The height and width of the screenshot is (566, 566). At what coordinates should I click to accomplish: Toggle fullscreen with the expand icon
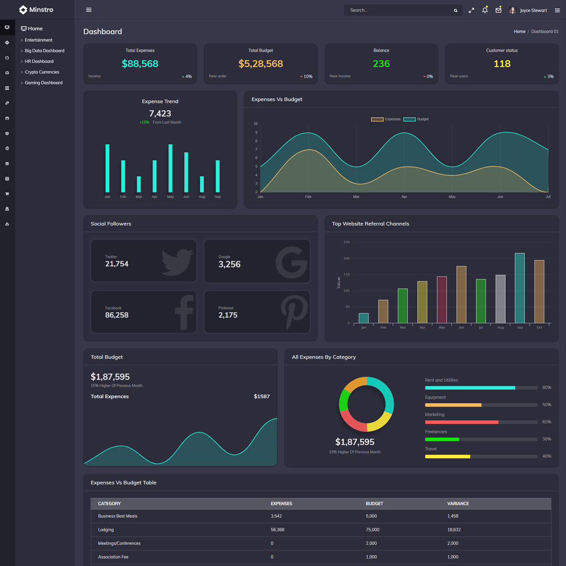(471, 10)
